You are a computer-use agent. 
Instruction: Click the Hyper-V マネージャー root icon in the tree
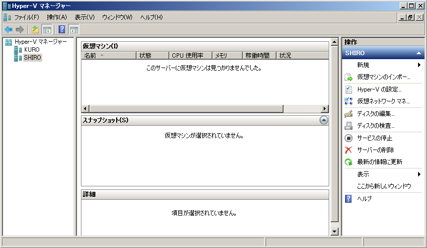(8, 42)
